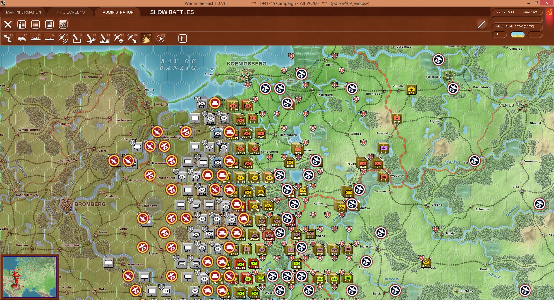
Task: Click the up arrow box icon
Action: [x=182, y=38]
